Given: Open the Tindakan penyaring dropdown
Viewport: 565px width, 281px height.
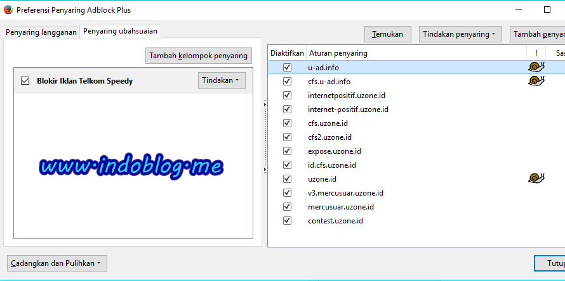Looking at the screenshot, I should (x=460, y=34).
